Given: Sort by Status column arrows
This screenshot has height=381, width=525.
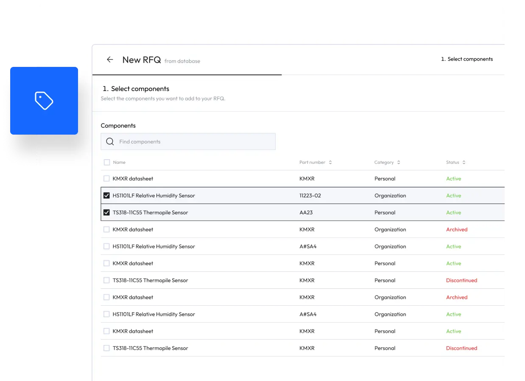Looking at the screenshot, I should (x=464, y=163).
